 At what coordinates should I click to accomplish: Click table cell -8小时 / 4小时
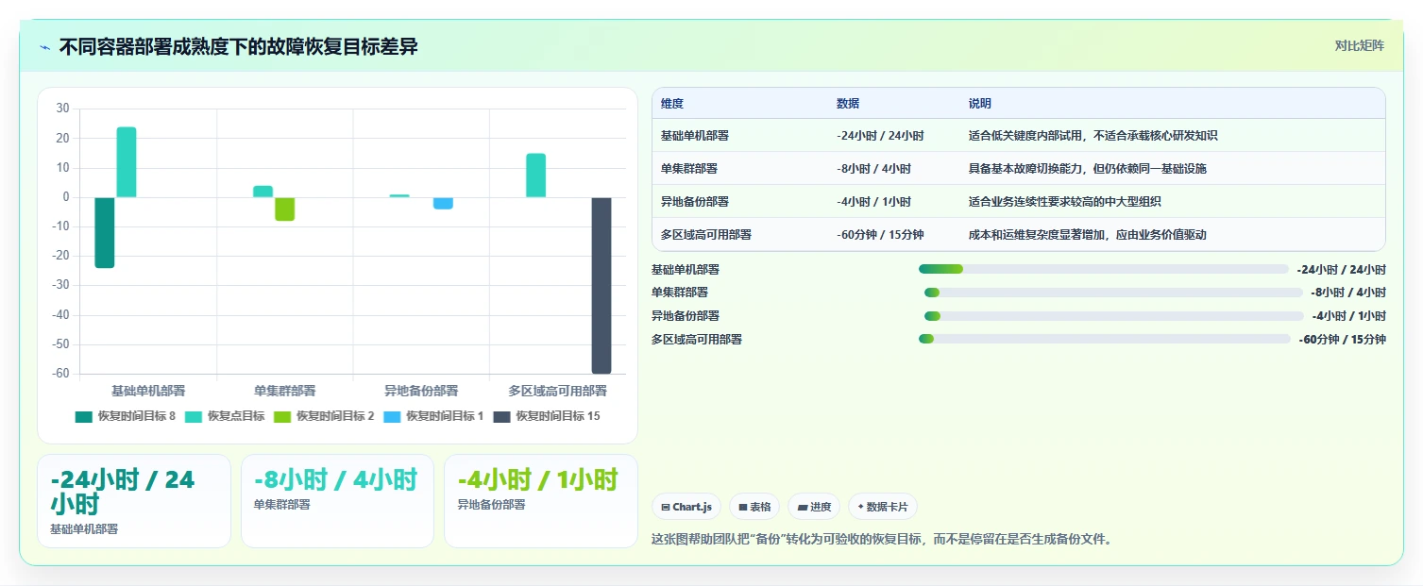coord(873,169)
